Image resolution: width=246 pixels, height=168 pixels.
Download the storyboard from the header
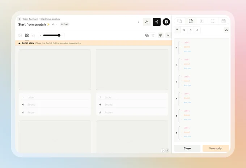pyautogui.click(x=147, y=22)
